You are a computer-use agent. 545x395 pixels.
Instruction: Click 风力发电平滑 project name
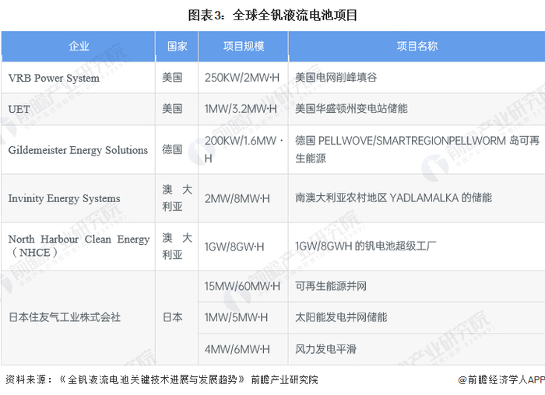pos(325,349)
